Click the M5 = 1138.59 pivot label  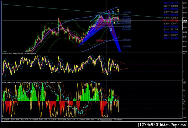(171, 6)
